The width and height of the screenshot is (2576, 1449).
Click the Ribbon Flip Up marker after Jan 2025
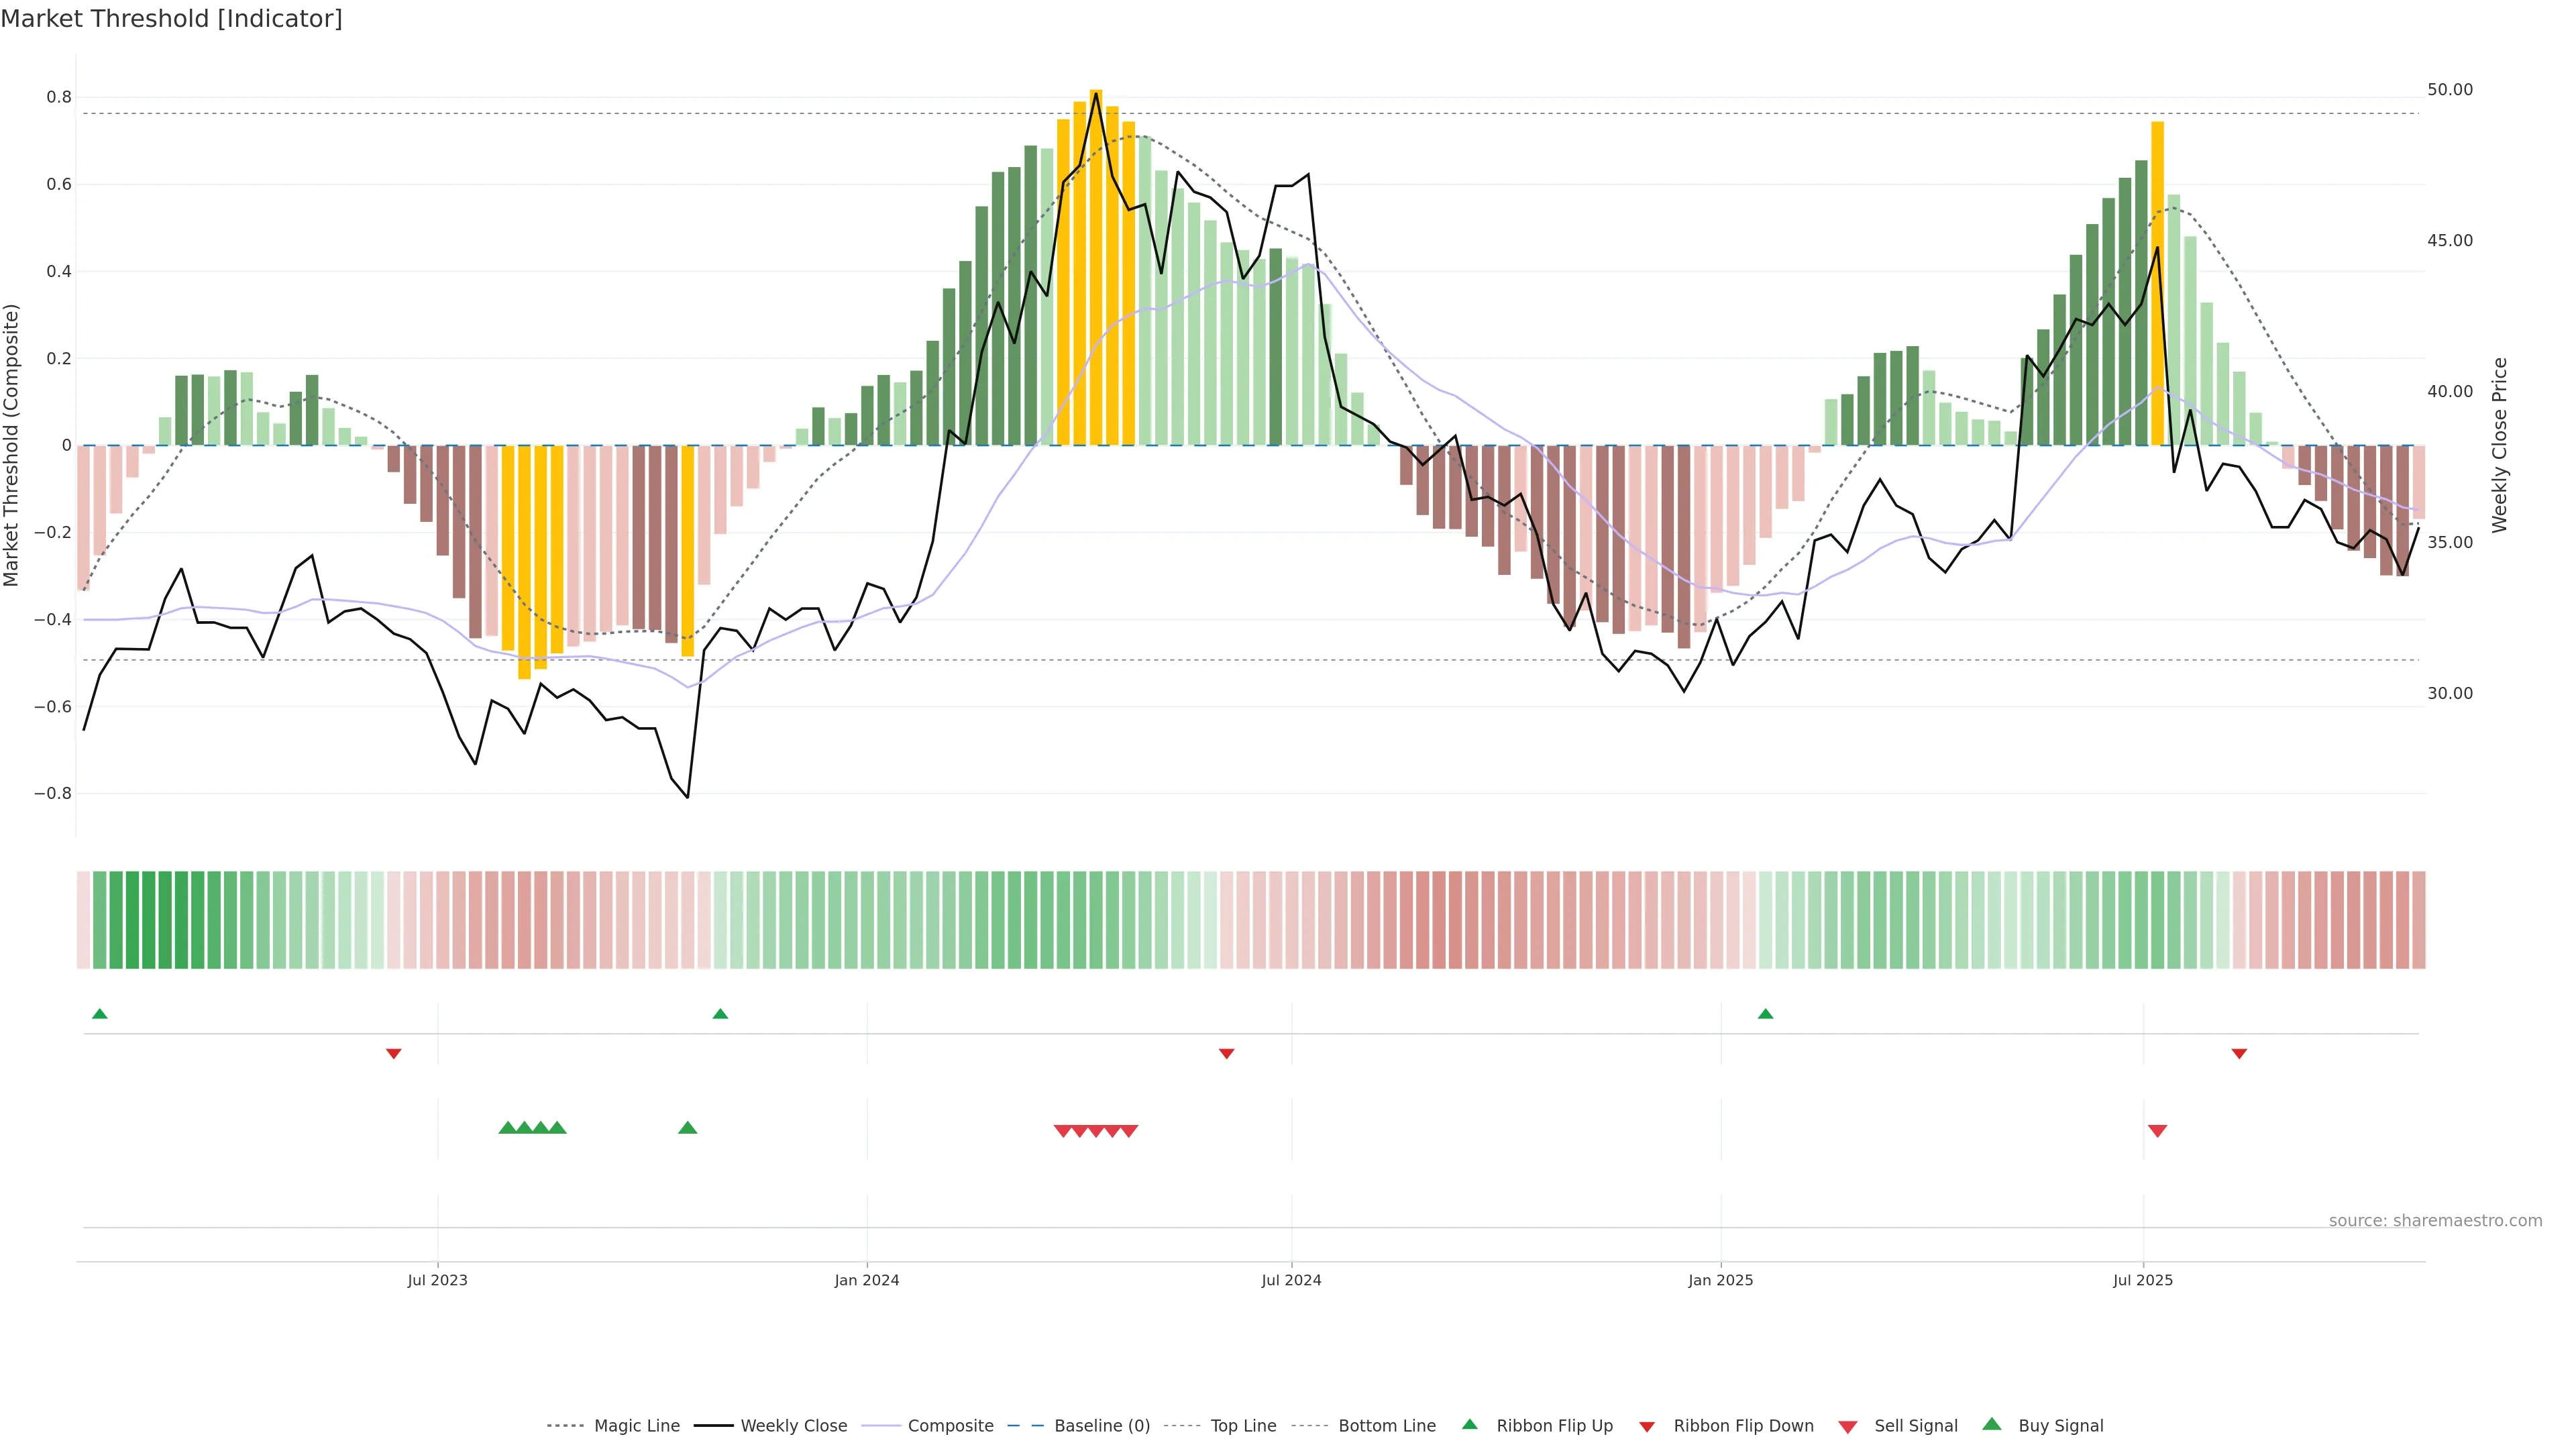click(x=1765, y=1014)
